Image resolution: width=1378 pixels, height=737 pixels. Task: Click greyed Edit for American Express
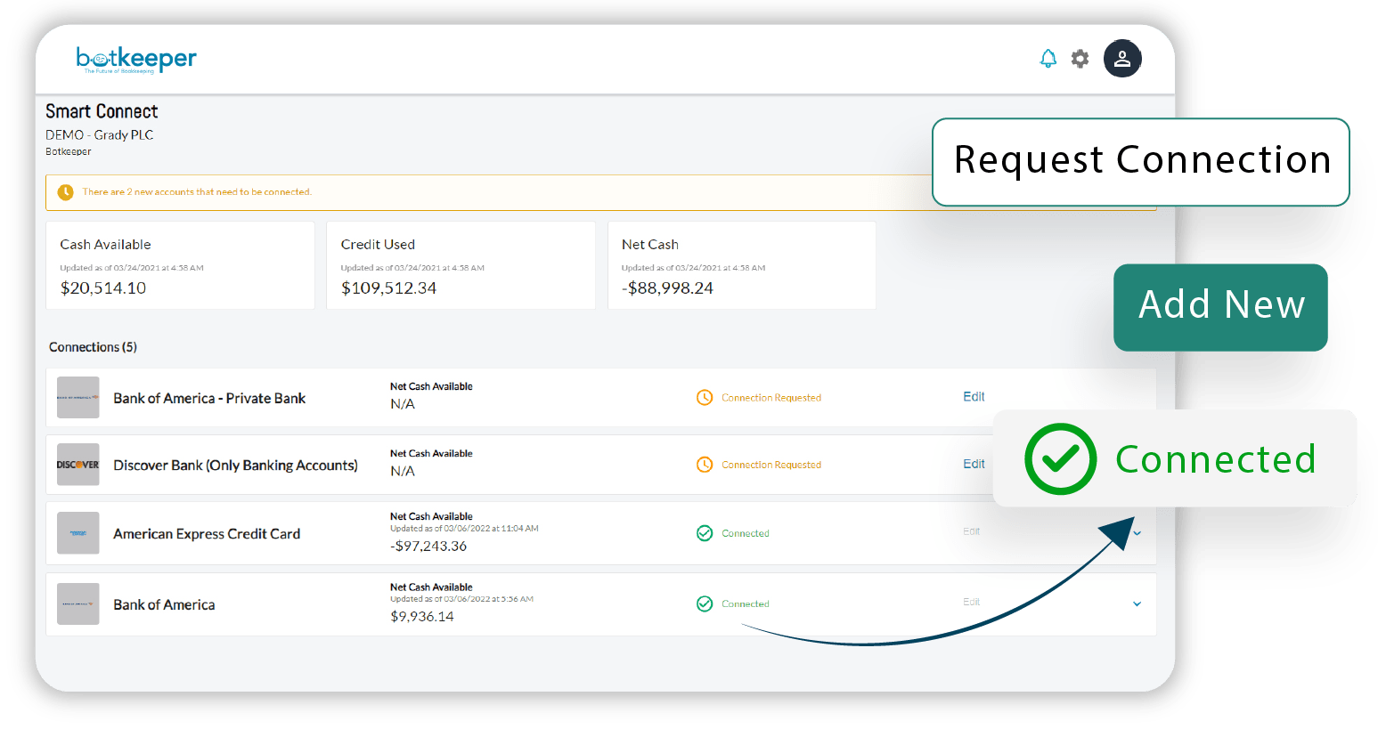pos(971,531)
